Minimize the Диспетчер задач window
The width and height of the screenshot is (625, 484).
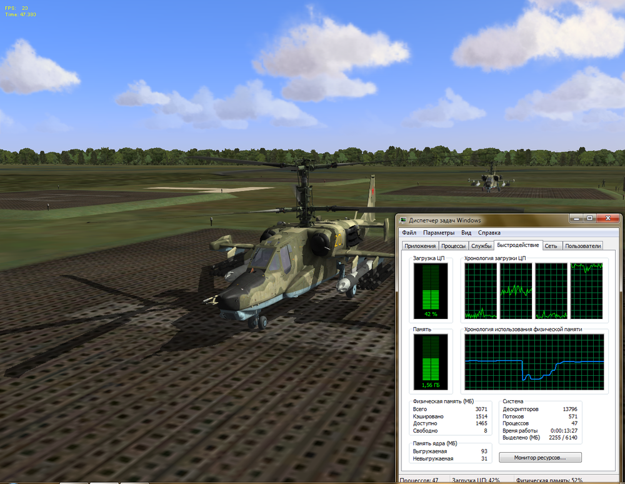pos(576,218)
